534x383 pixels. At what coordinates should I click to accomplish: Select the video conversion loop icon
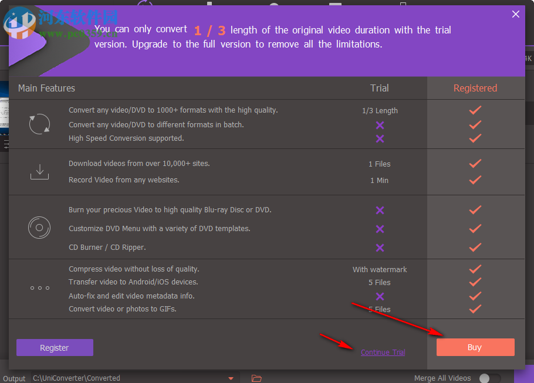click(39, 124)
